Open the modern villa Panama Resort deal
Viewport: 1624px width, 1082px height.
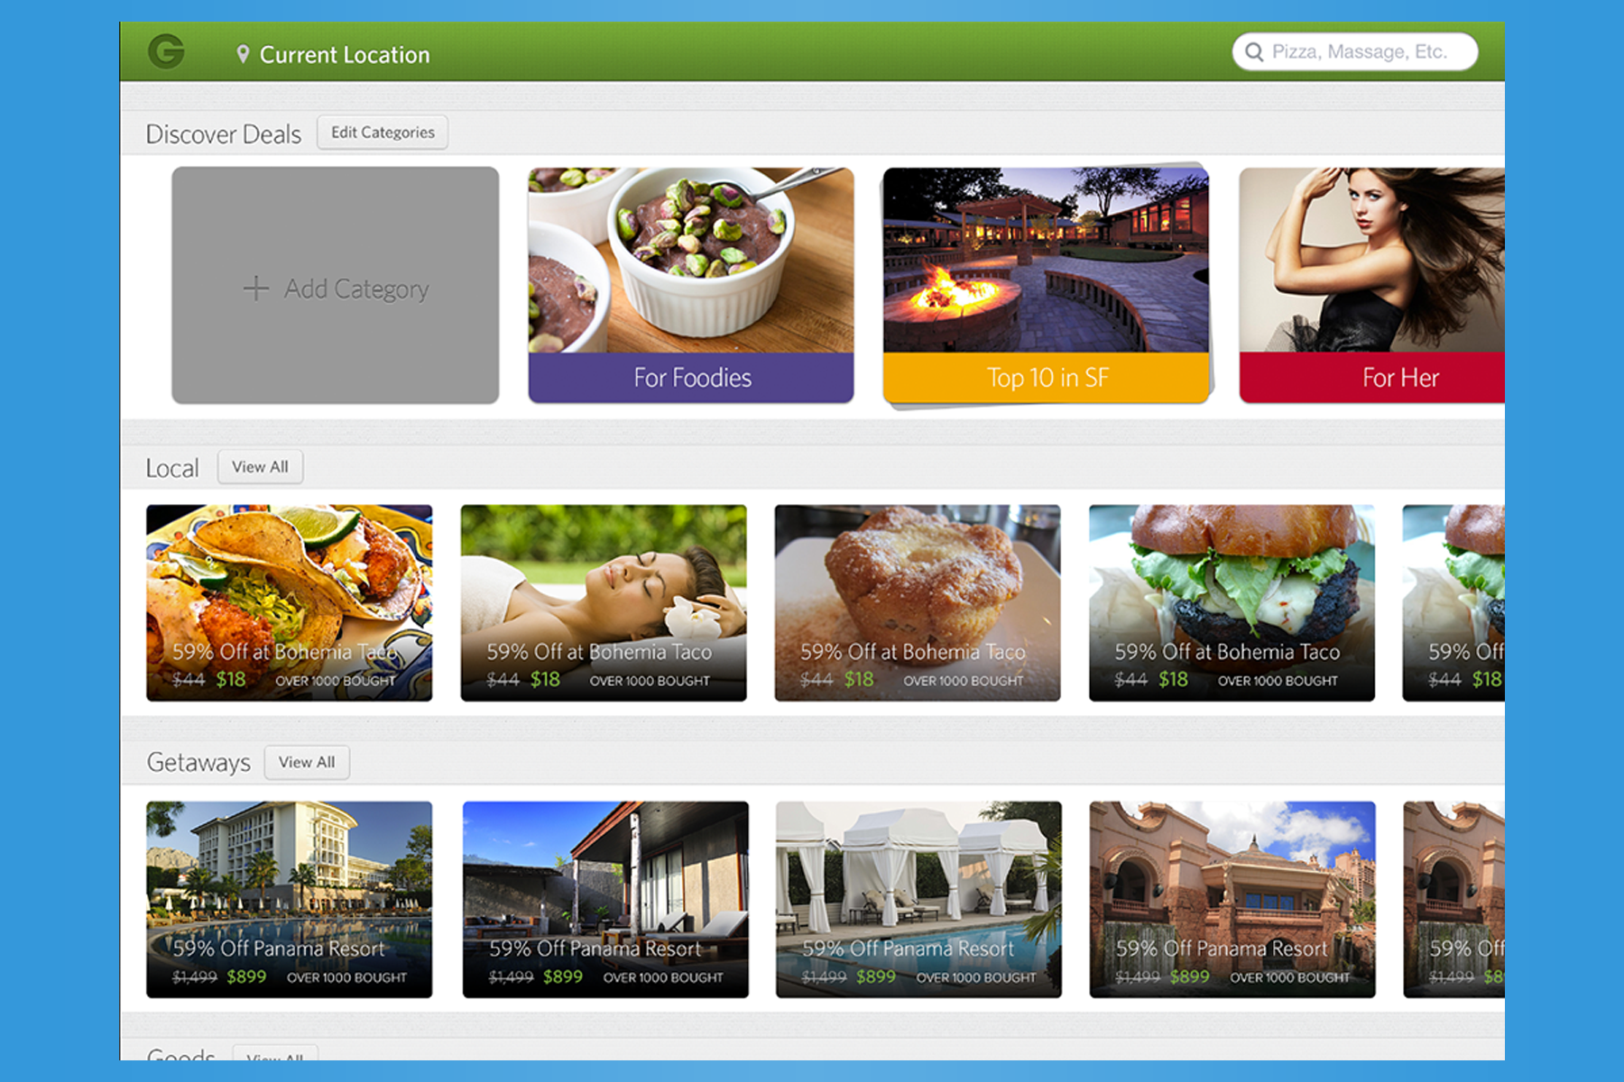coord(605,899)
